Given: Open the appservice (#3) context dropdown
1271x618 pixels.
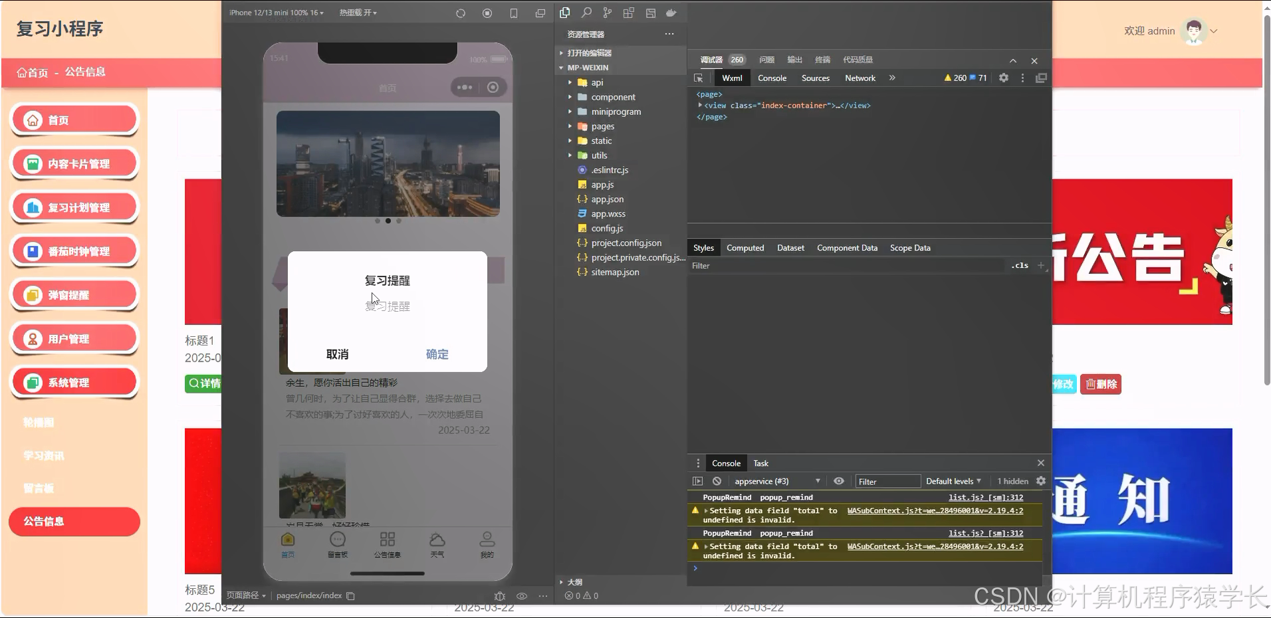Looking at the screenshot, I should pos(777,481).
